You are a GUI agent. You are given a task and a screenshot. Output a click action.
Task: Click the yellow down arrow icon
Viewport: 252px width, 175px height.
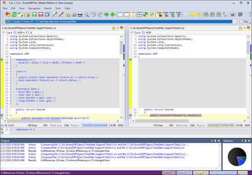point(198,15)
